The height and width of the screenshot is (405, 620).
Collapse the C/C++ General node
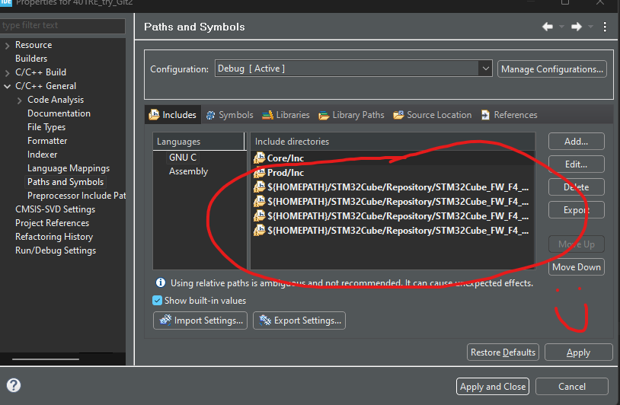(7, 86)
